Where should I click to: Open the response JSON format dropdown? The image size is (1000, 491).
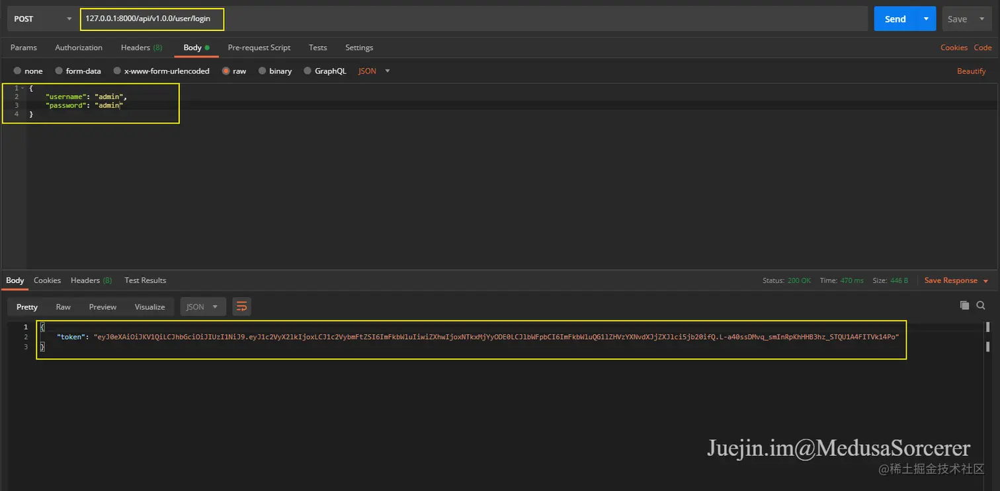(203, 307)
